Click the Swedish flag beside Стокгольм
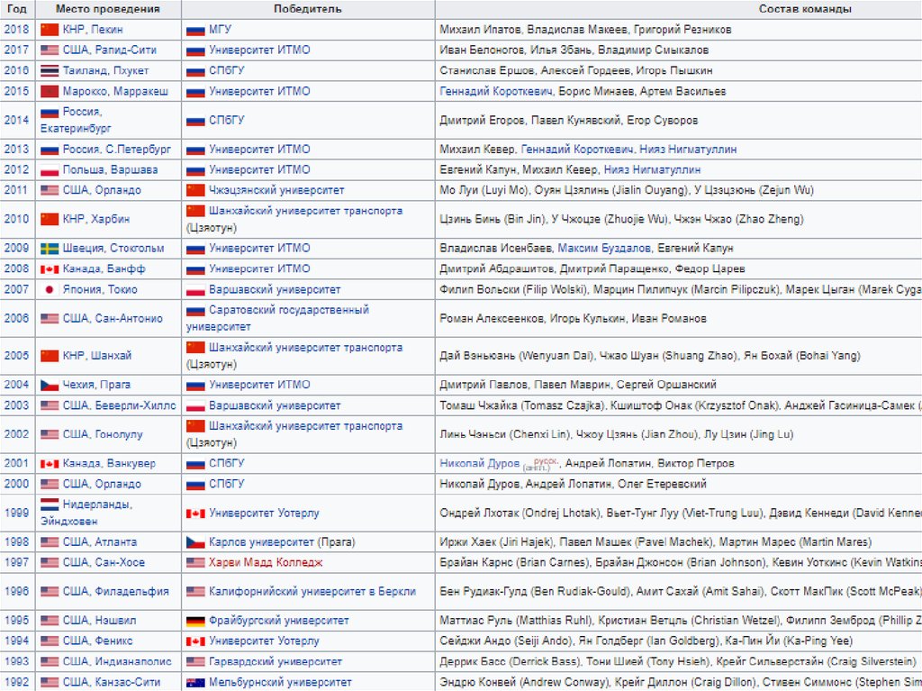The width and height of the screenshot is (922, 691). pos(50,248)
